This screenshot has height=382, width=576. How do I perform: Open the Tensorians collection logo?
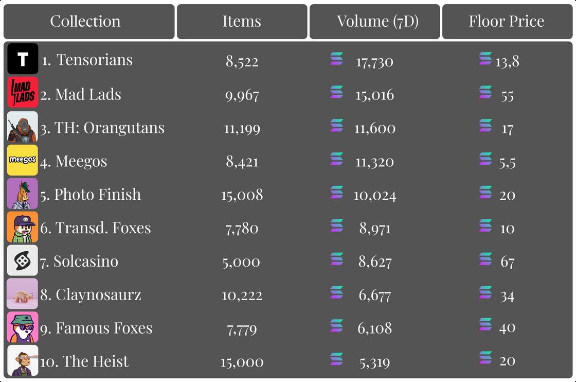[23, 59]
